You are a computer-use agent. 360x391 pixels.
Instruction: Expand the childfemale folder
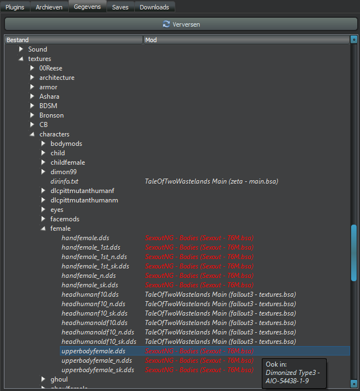pos(43,163)
